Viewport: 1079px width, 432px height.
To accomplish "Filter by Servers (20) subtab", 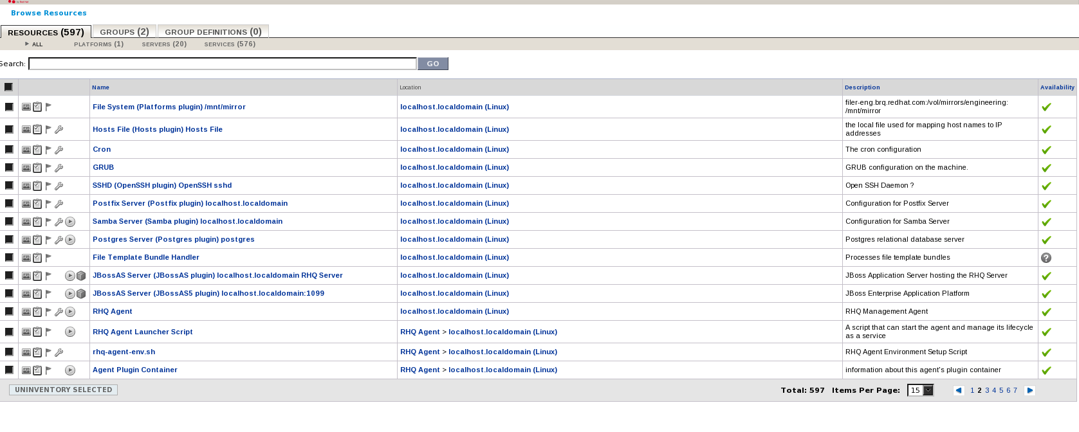I will click(x=164, y=44).
